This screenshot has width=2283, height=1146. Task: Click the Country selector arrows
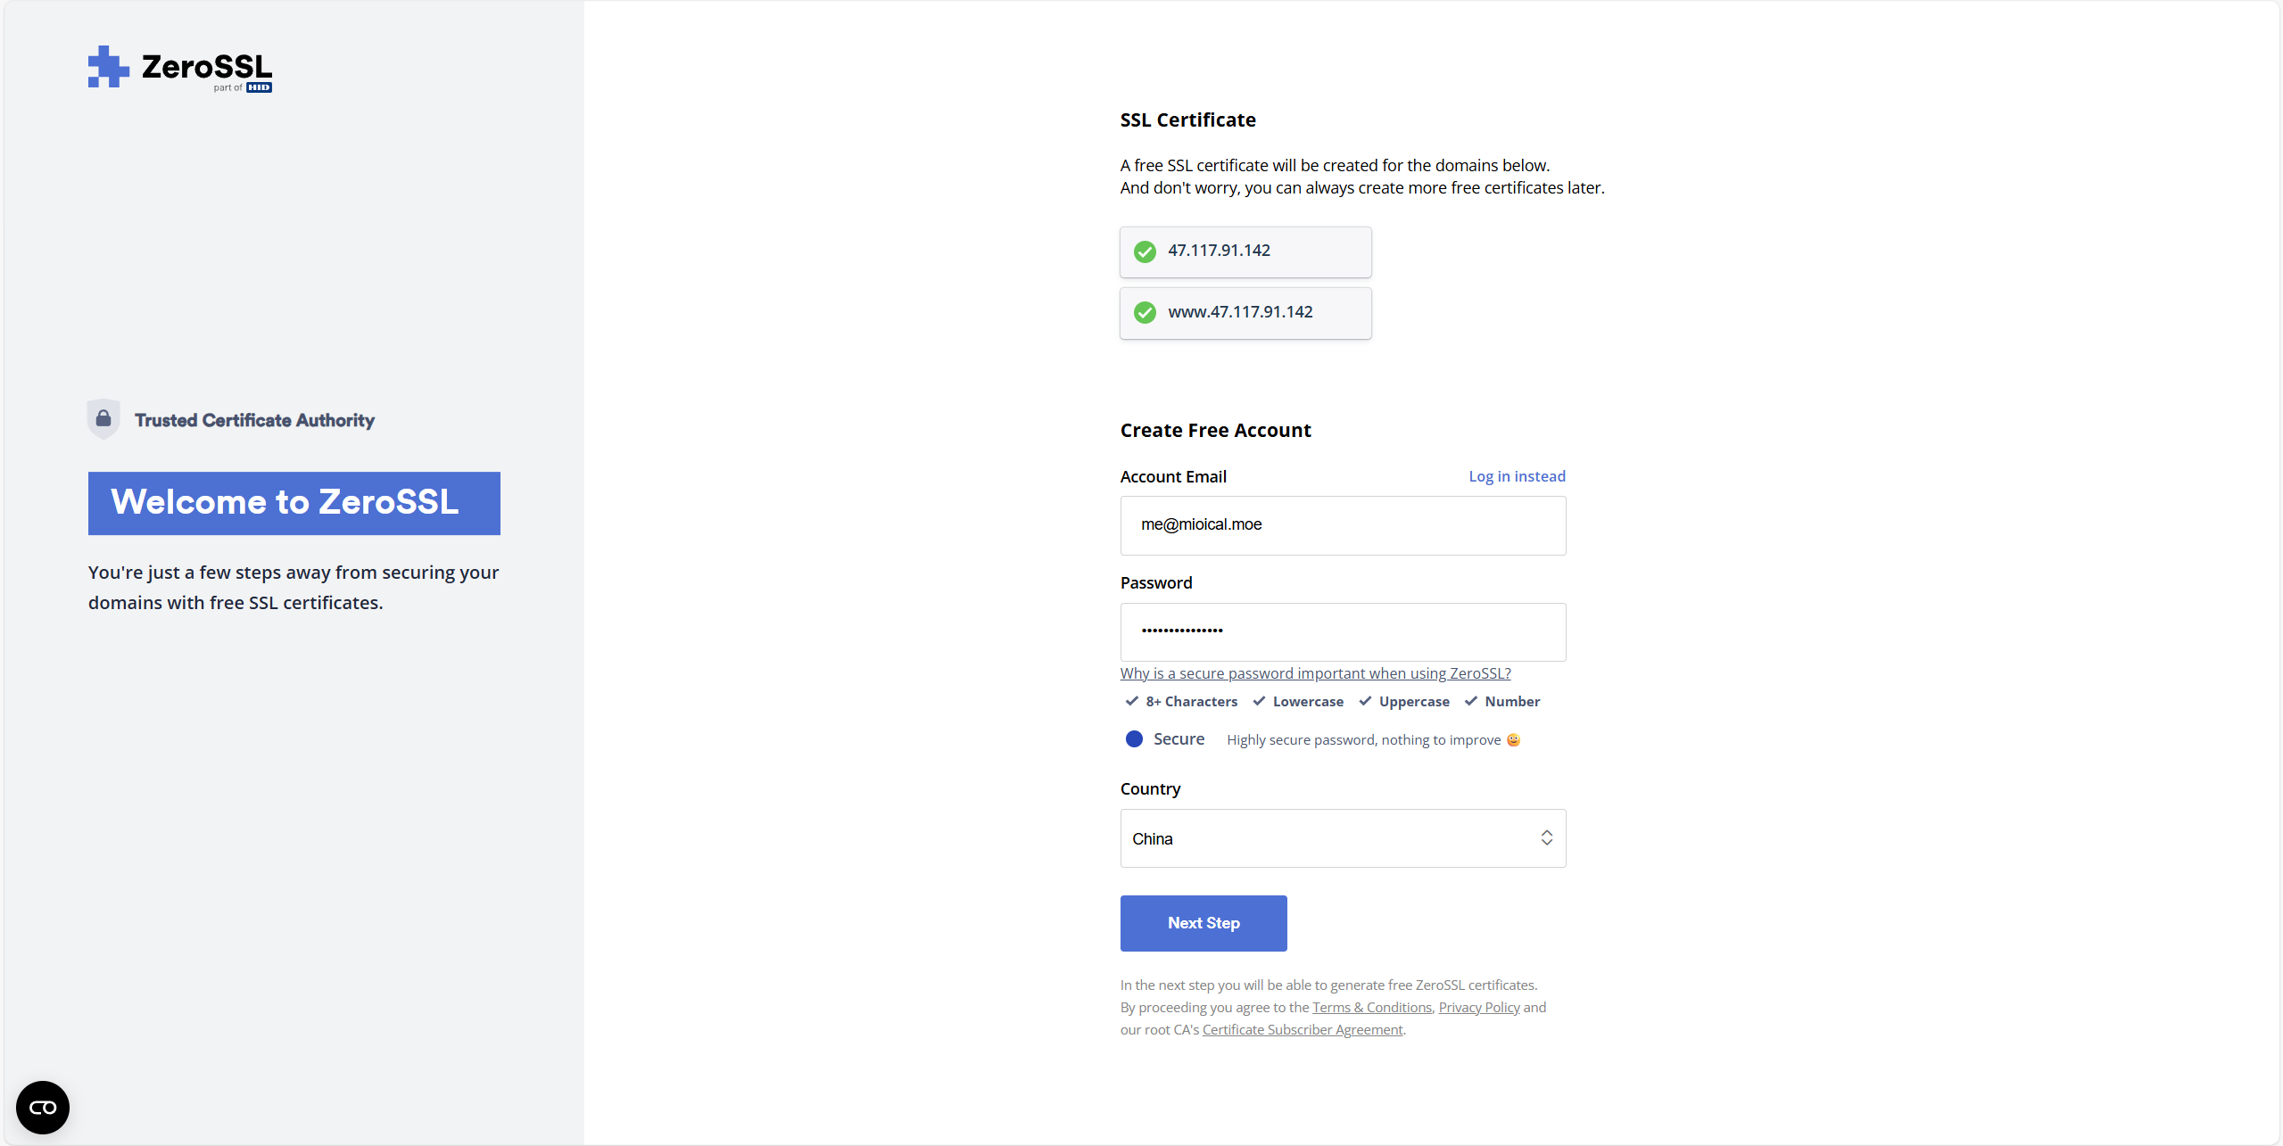(x=1546, y=837)
